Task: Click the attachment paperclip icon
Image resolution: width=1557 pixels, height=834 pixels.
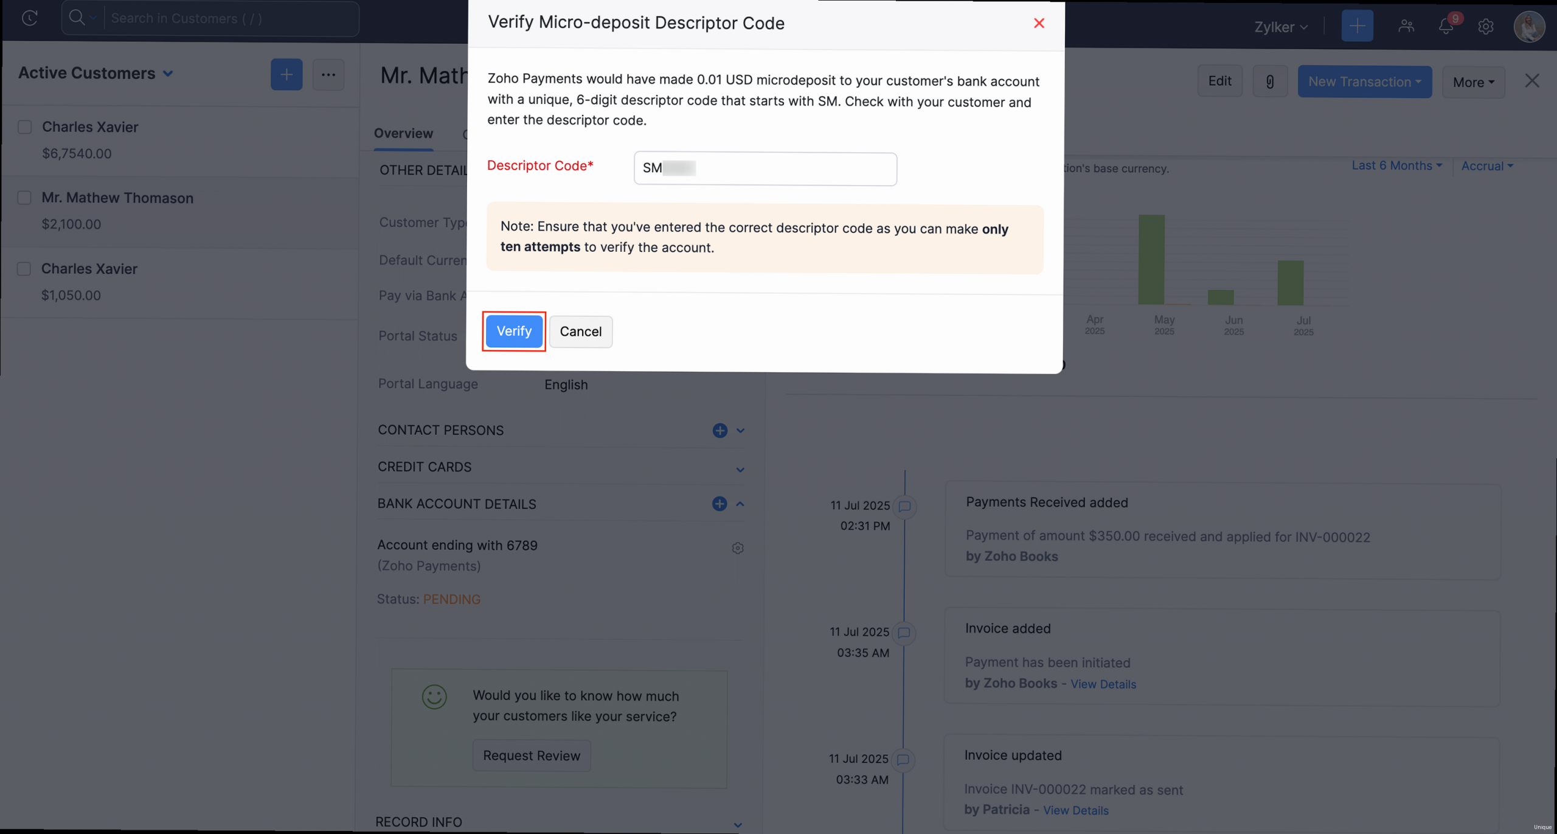Action: pos(1269,82)
